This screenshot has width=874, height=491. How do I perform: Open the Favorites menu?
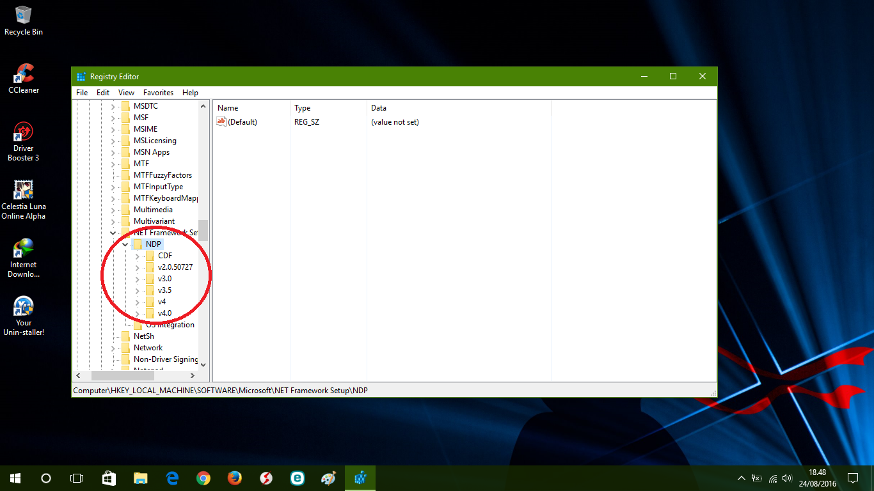158,92
